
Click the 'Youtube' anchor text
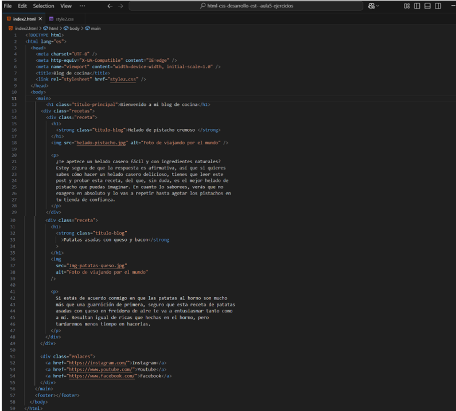tap(147, 369)
